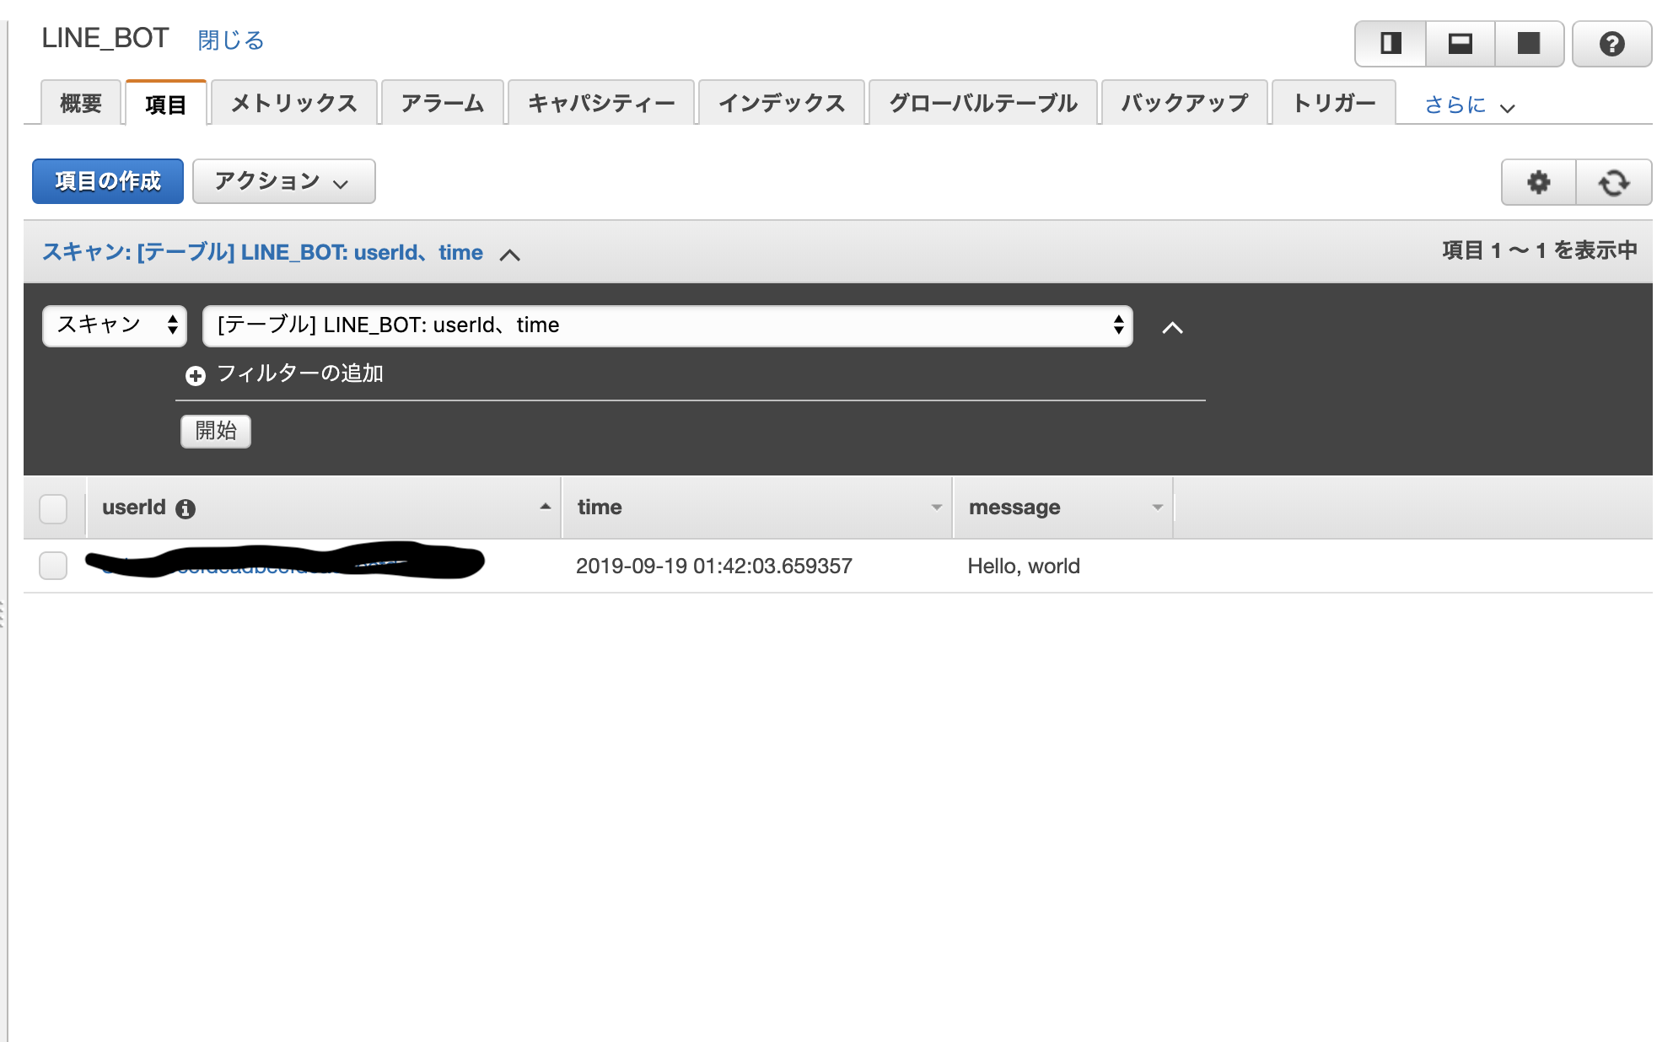Open message column dropdown arrow
The width and height of the screenshot is (1673, 1042).
pos(1157,508)
